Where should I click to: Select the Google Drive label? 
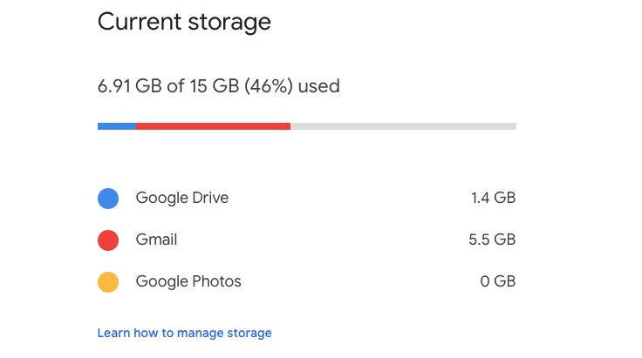[x=181, y=198]
